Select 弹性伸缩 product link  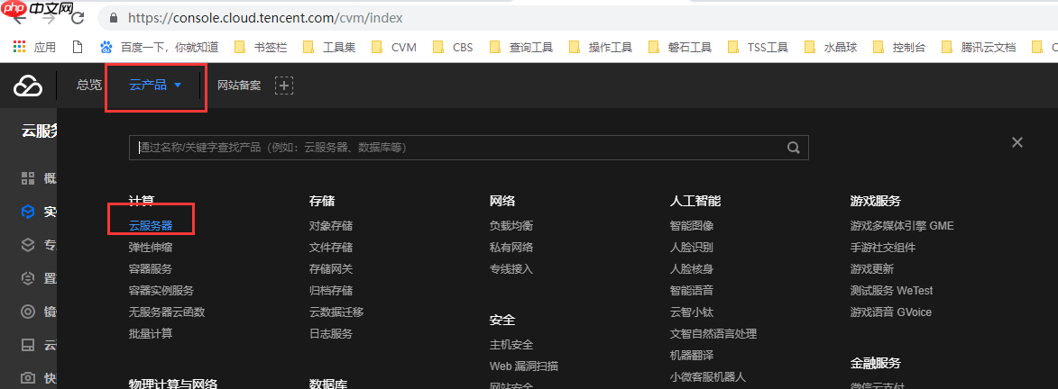point(151,248)
